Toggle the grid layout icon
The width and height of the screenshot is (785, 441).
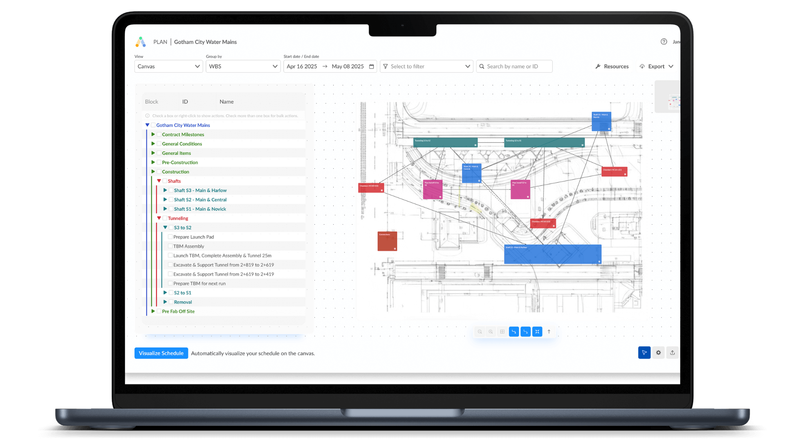tap(502, 332)
